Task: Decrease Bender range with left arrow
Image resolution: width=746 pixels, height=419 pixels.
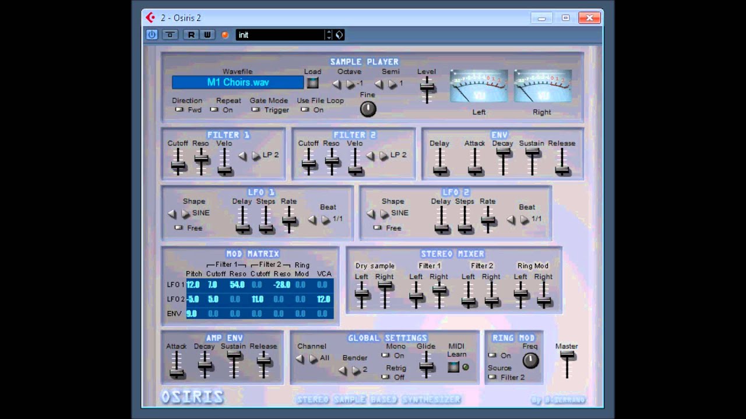Action: pos(343,370)
